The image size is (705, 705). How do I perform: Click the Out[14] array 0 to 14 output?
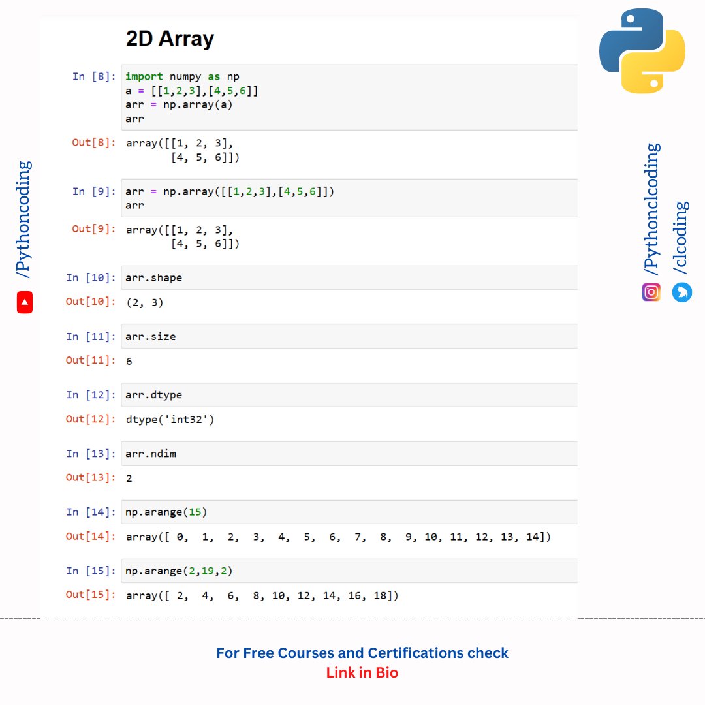click(x=338, y=537)
